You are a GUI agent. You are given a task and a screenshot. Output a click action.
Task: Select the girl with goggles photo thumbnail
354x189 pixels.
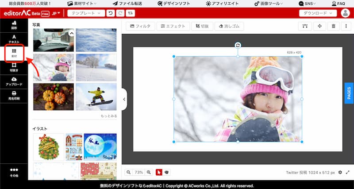[54, 67]
